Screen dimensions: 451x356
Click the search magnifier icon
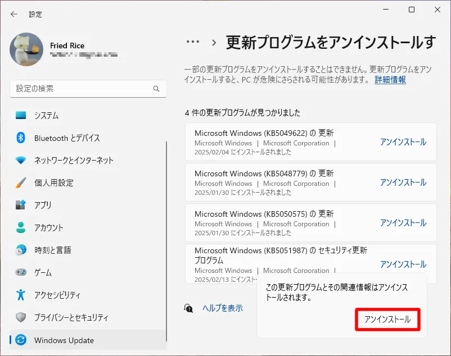156,89
